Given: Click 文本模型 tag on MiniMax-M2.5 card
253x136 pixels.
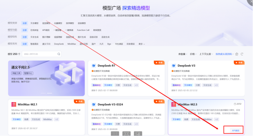Looking at the screenshot, I should [176, 120].
